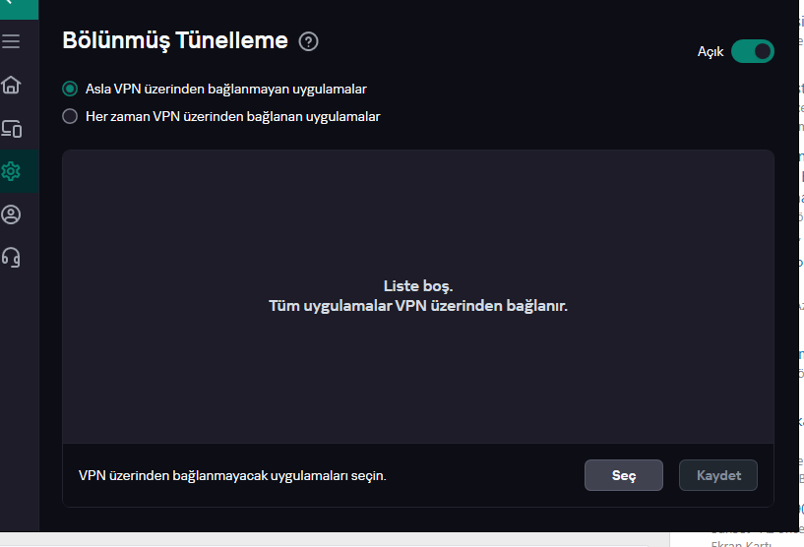This screenshot has height=547, width=804.
Task: Click the Kaydet button
Action: (x=718, y=475)
